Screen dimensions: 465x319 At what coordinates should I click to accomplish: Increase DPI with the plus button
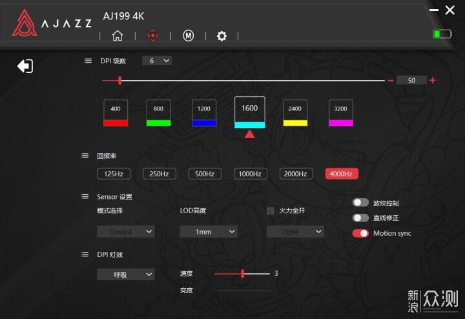tap(433, 80)
